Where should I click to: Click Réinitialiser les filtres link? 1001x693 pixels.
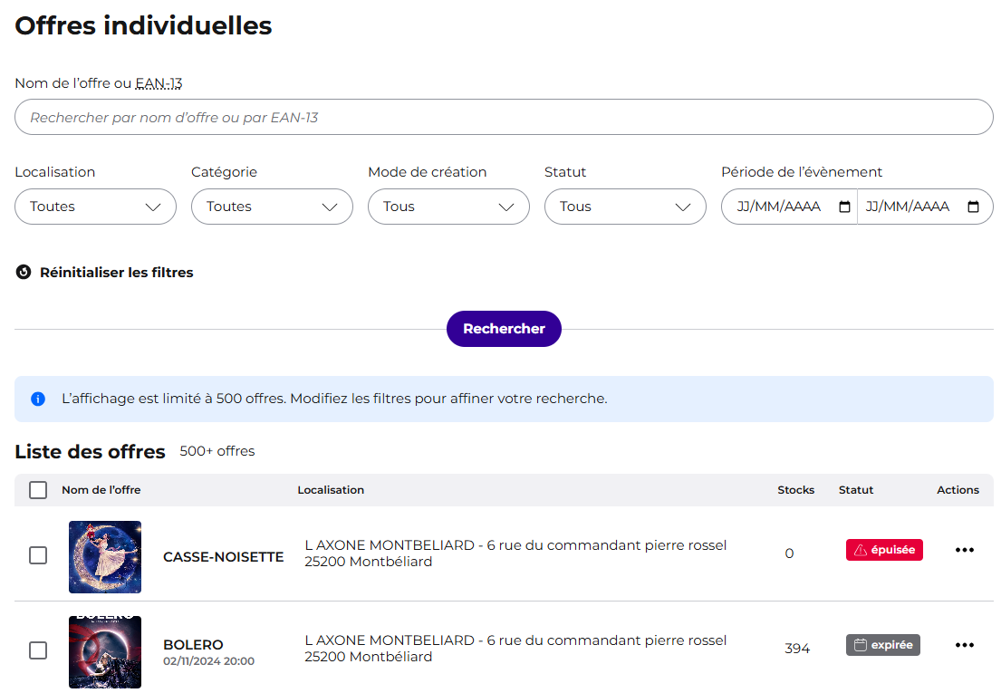click(x=116, y=272)
